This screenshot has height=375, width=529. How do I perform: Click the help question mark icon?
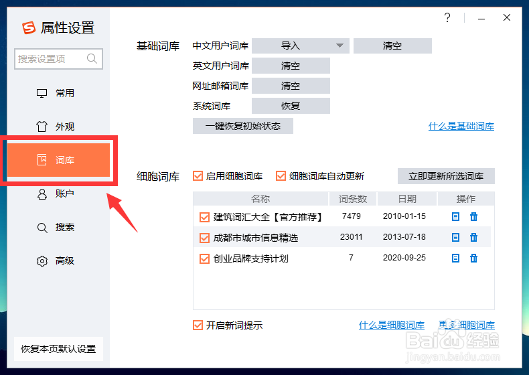coord(447,17)
